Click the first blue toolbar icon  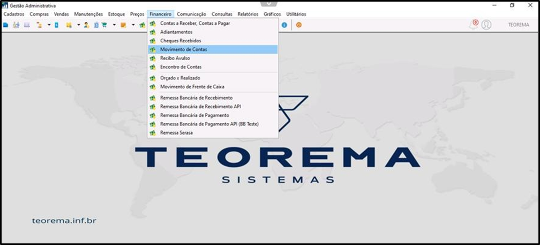5,25
